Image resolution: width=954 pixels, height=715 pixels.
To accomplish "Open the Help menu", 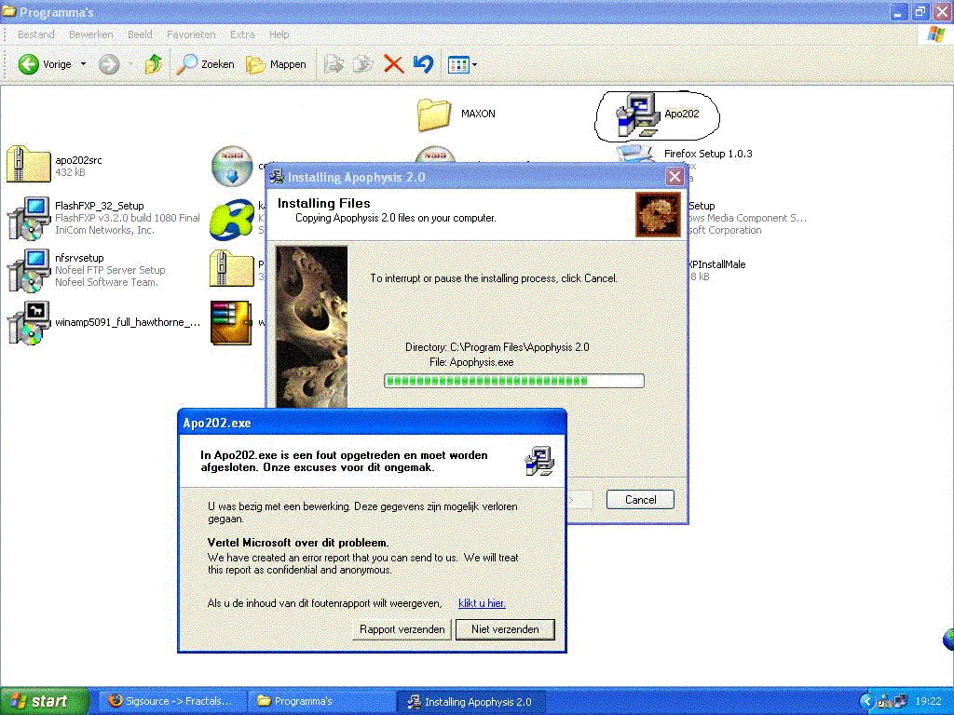I will tap(279, 34).
